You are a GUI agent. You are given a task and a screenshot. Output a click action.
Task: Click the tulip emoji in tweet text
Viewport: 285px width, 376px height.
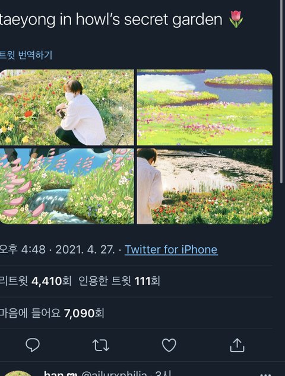click(x=236, y=19)
